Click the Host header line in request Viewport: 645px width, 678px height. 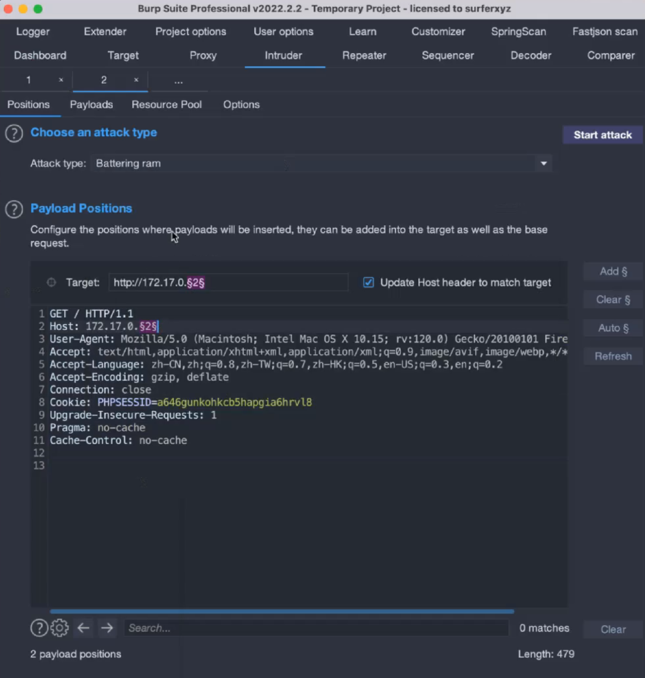[104, 327]
